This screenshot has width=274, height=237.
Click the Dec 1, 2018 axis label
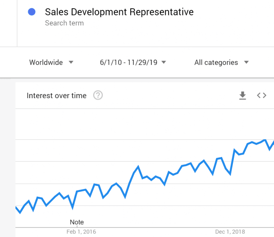tap(230, 232)
